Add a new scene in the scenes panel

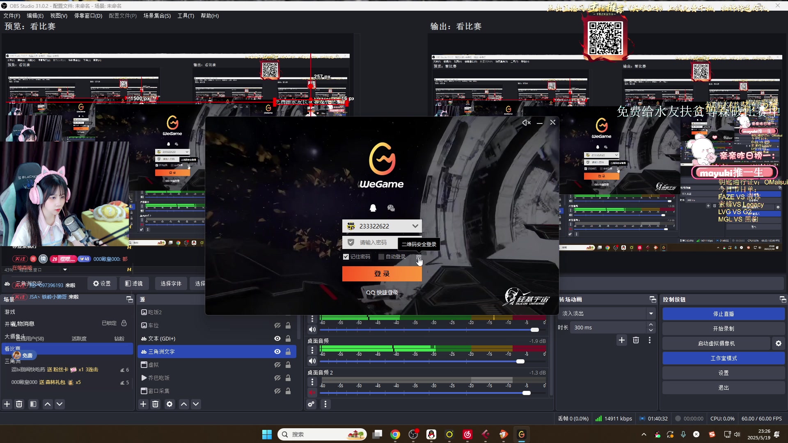[7, 404]
